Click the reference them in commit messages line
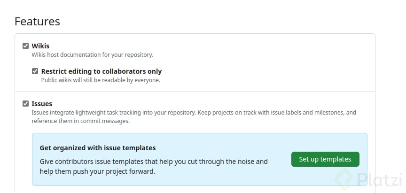406x193 pixels. pos(80,121)
